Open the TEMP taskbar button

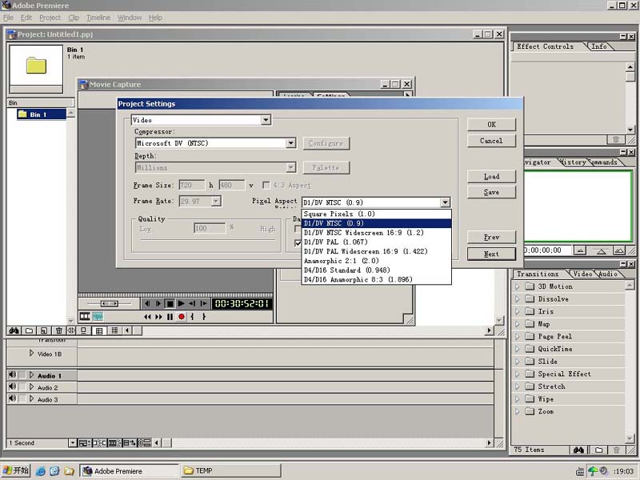(230, 470)
